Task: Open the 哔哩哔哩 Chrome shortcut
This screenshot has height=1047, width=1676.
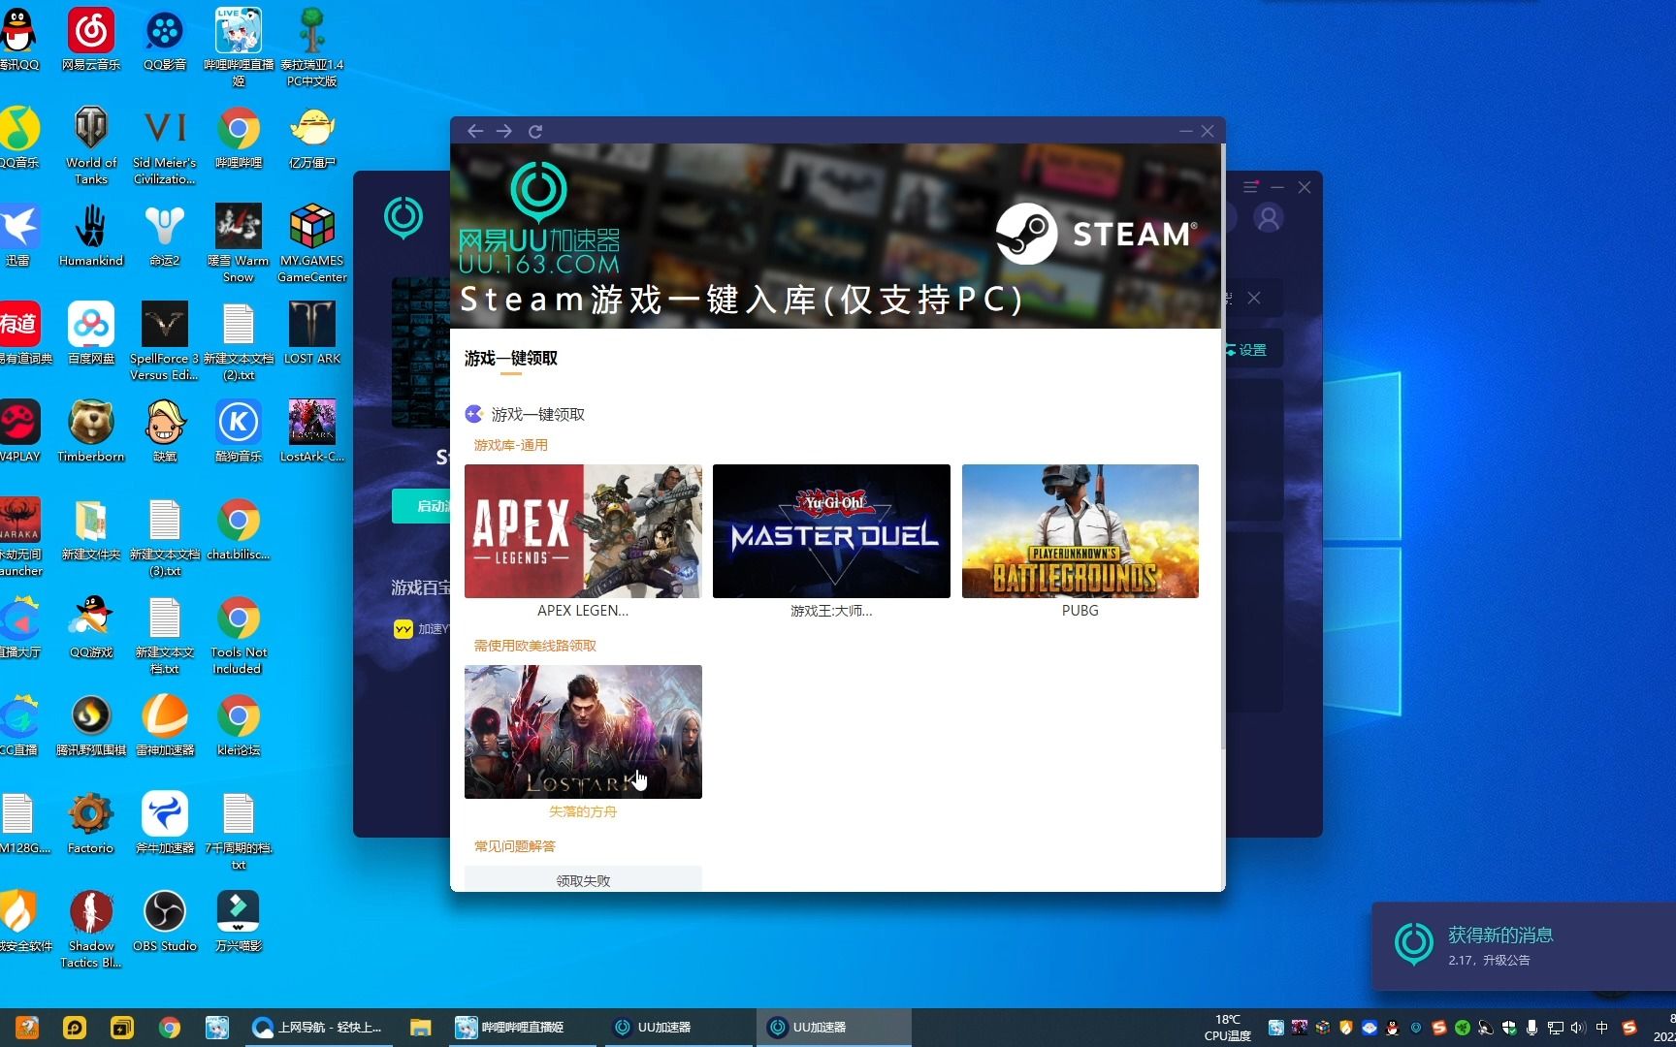Action: click(x=239, y=139)
